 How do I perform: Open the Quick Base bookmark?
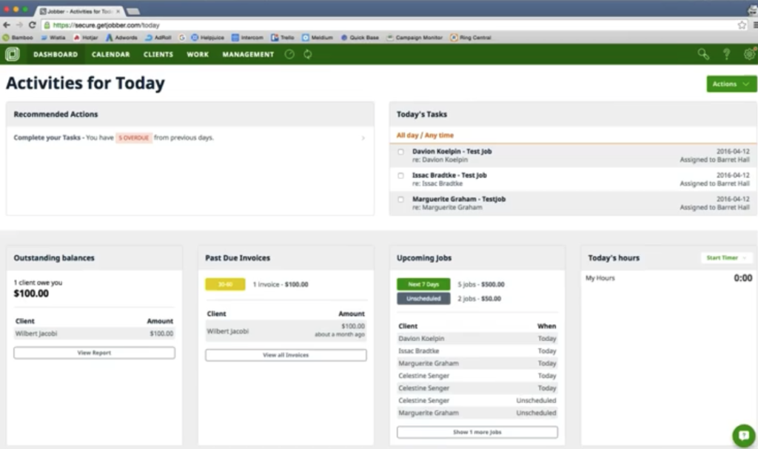click(360, 37)
